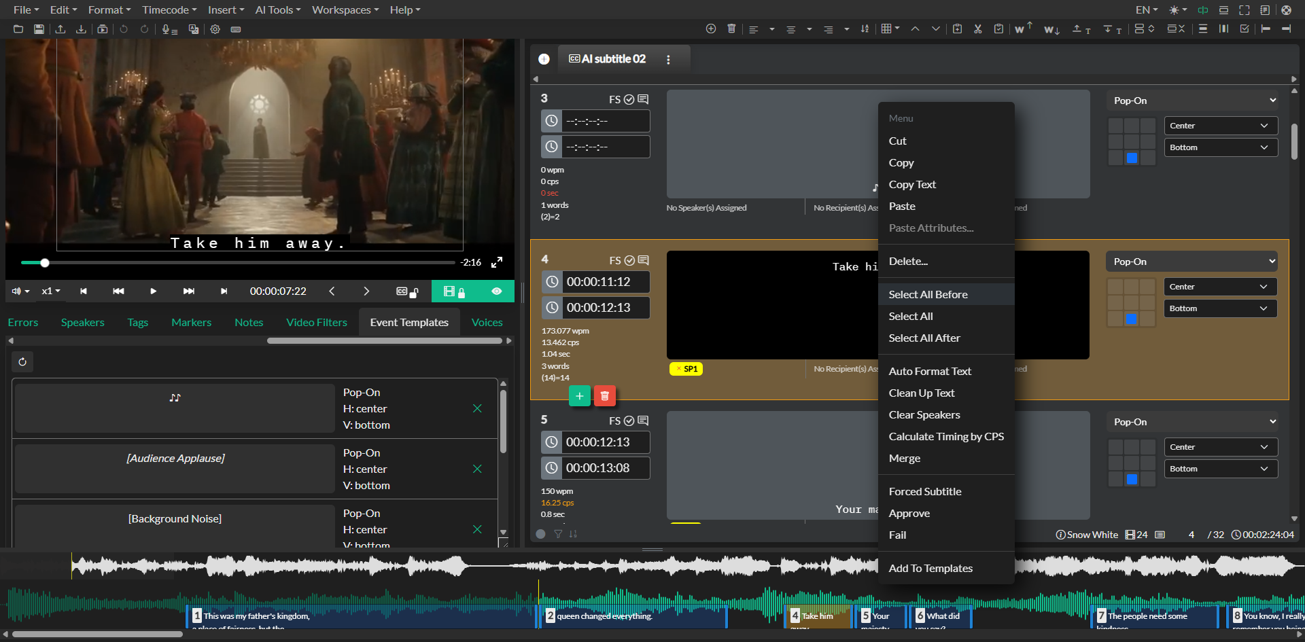The width and height of the screenshot is (1305, 642).
Task: Toggle the checkbox icon in top toolbar
Action: [x=1245, y=29]
